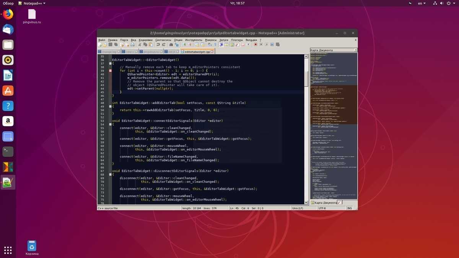Click the New file toolbar icon

click(100, 45)
